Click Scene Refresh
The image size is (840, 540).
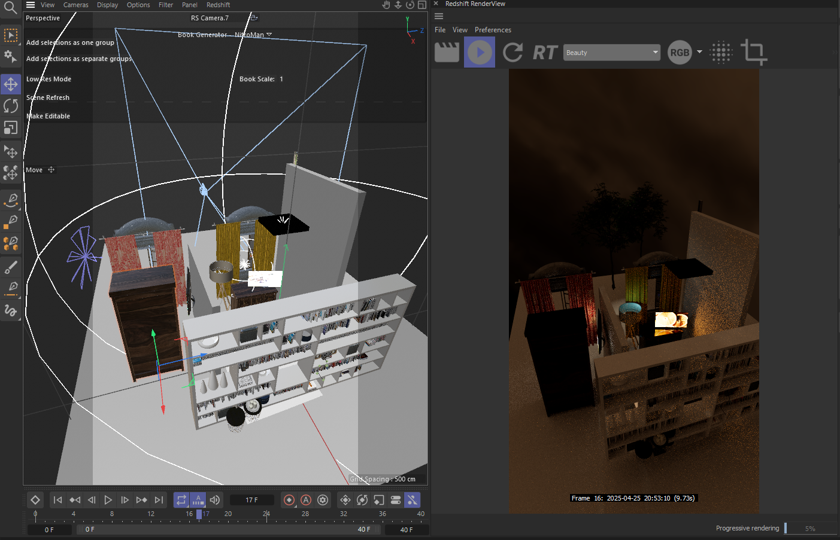point(48,97)
